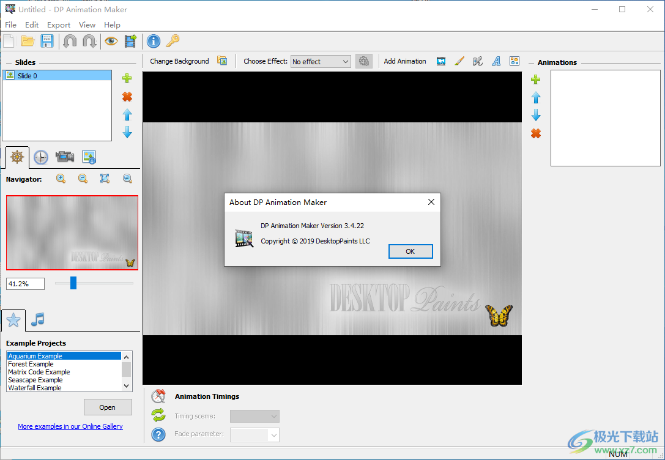
Task: Click the actual size zoom icon in Navigator
Action: (127, 179)
